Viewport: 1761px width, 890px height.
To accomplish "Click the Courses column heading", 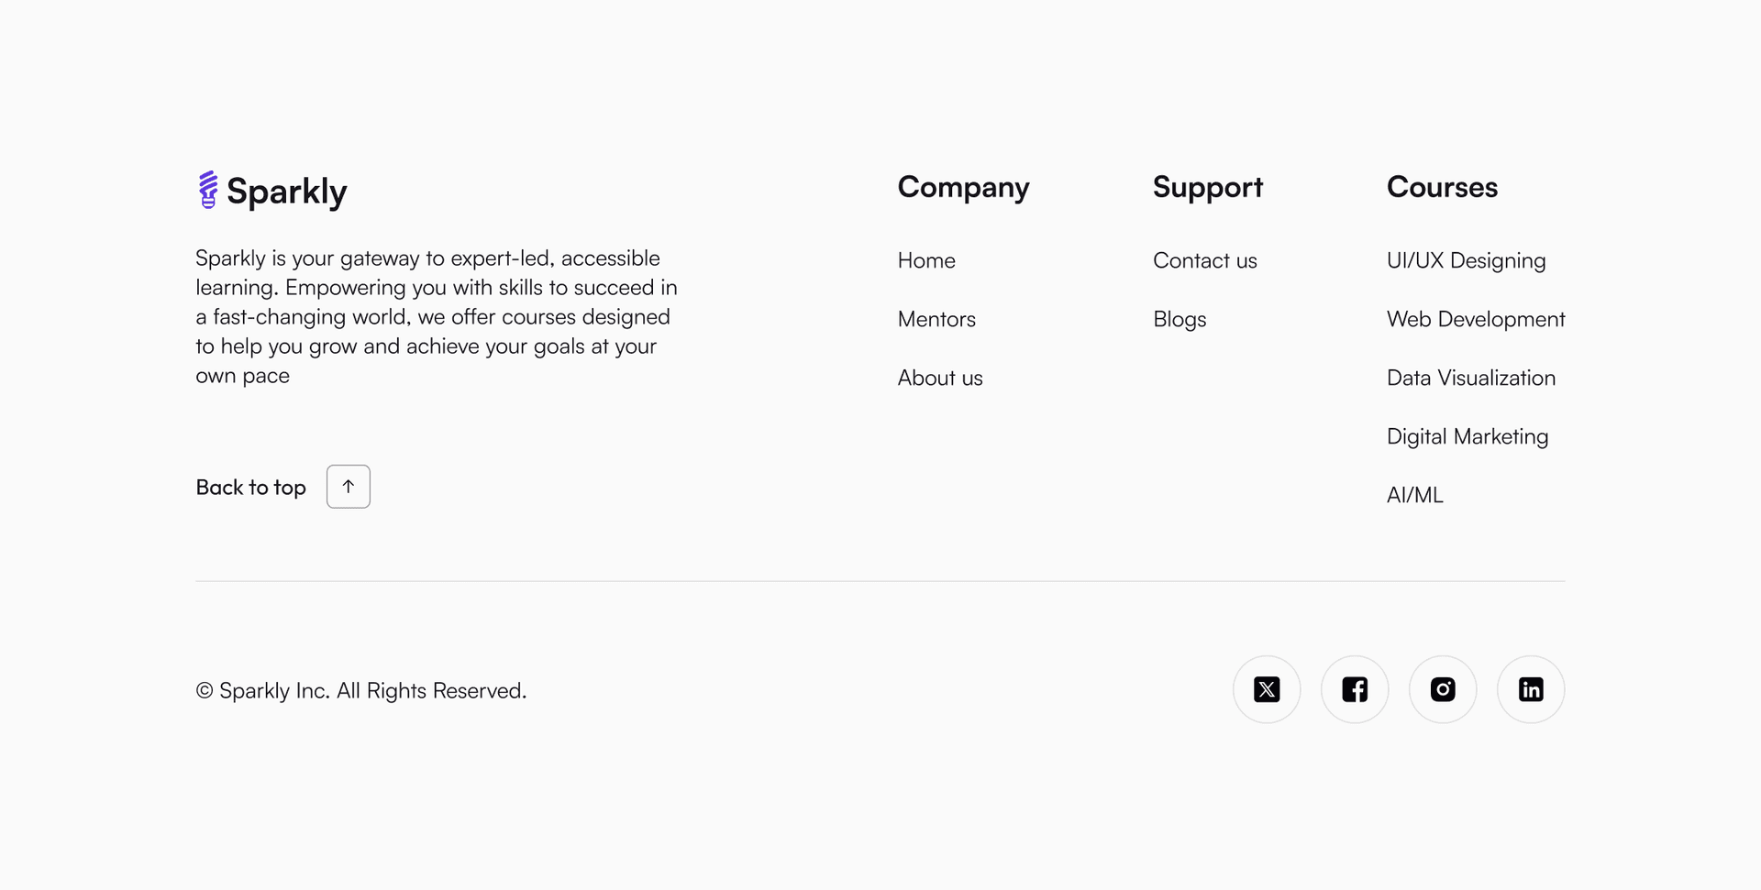I will point(1442,187).
